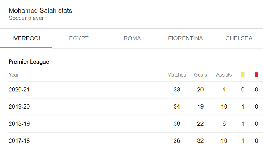Click the Year column header
Image resolution: width=263 pixels, height=149 pixels.
tap(14, 75)
